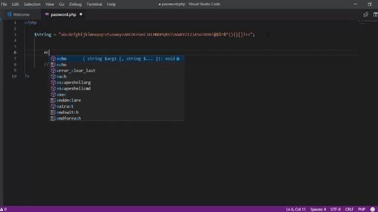Click cube icon beside each suggestion
The height and width of the screenshot is (212, 378).
pos(53,77)
